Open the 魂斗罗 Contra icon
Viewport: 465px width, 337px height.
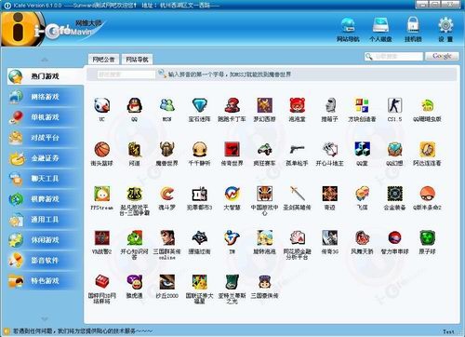coord(166,194)
